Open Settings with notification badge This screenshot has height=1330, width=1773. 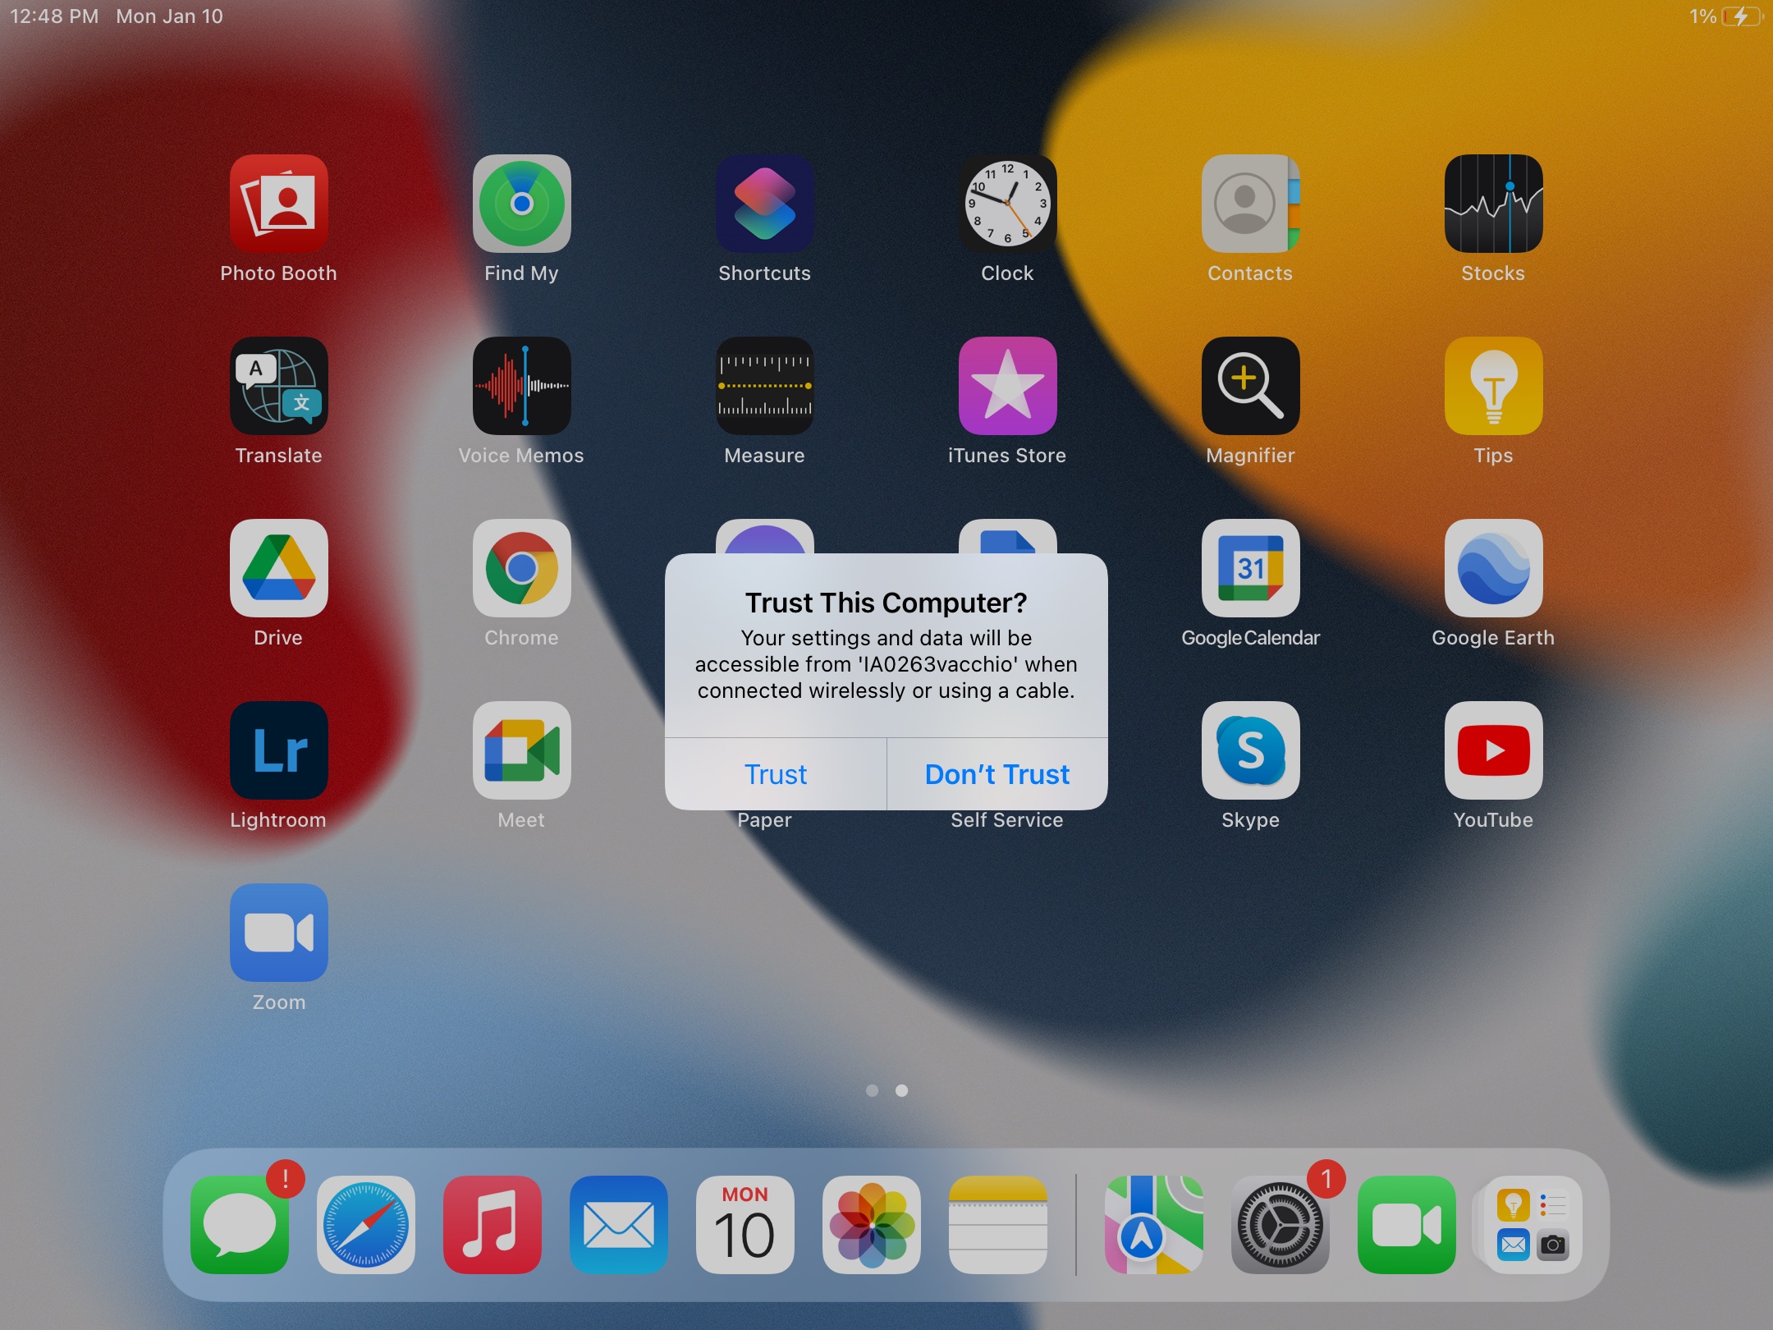[1280, 1225]
